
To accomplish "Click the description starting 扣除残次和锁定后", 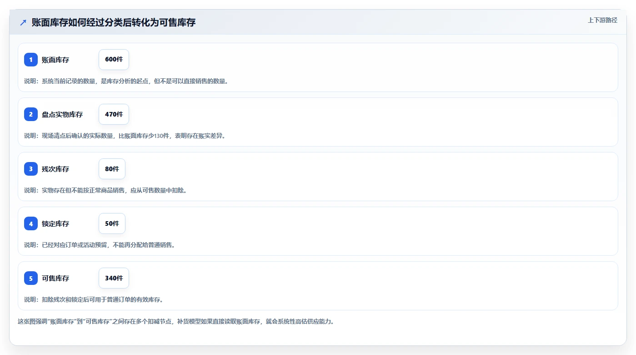I will [x=94, y=299].
